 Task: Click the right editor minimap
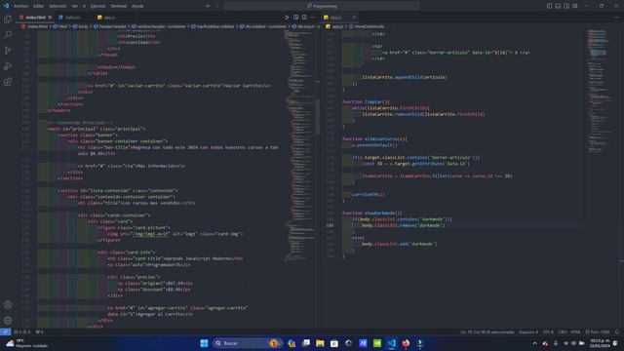(x=601, y=92)
